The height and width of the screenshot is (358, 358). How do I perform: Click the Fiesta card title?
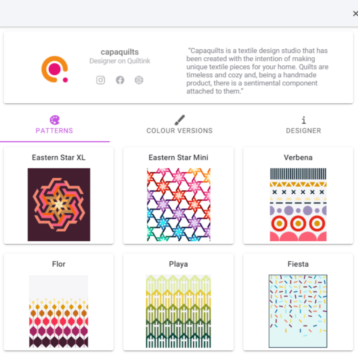coord(298,264)
